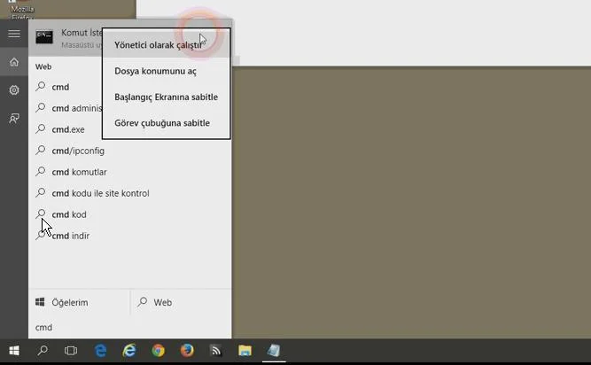Switch to the Öğelerim search filter

click(x=69, y=302)
